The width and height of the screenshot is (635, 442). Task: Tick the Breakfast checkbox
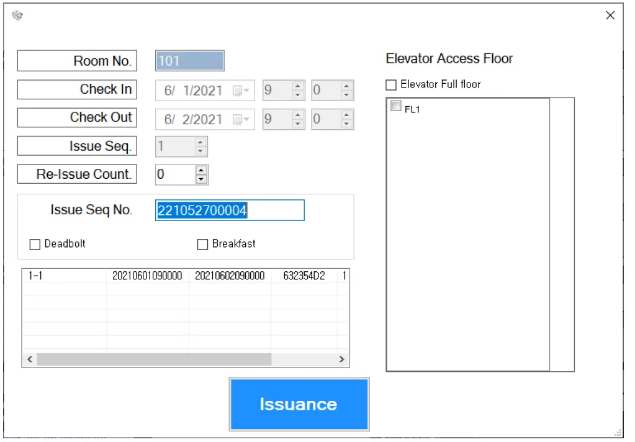202,245
